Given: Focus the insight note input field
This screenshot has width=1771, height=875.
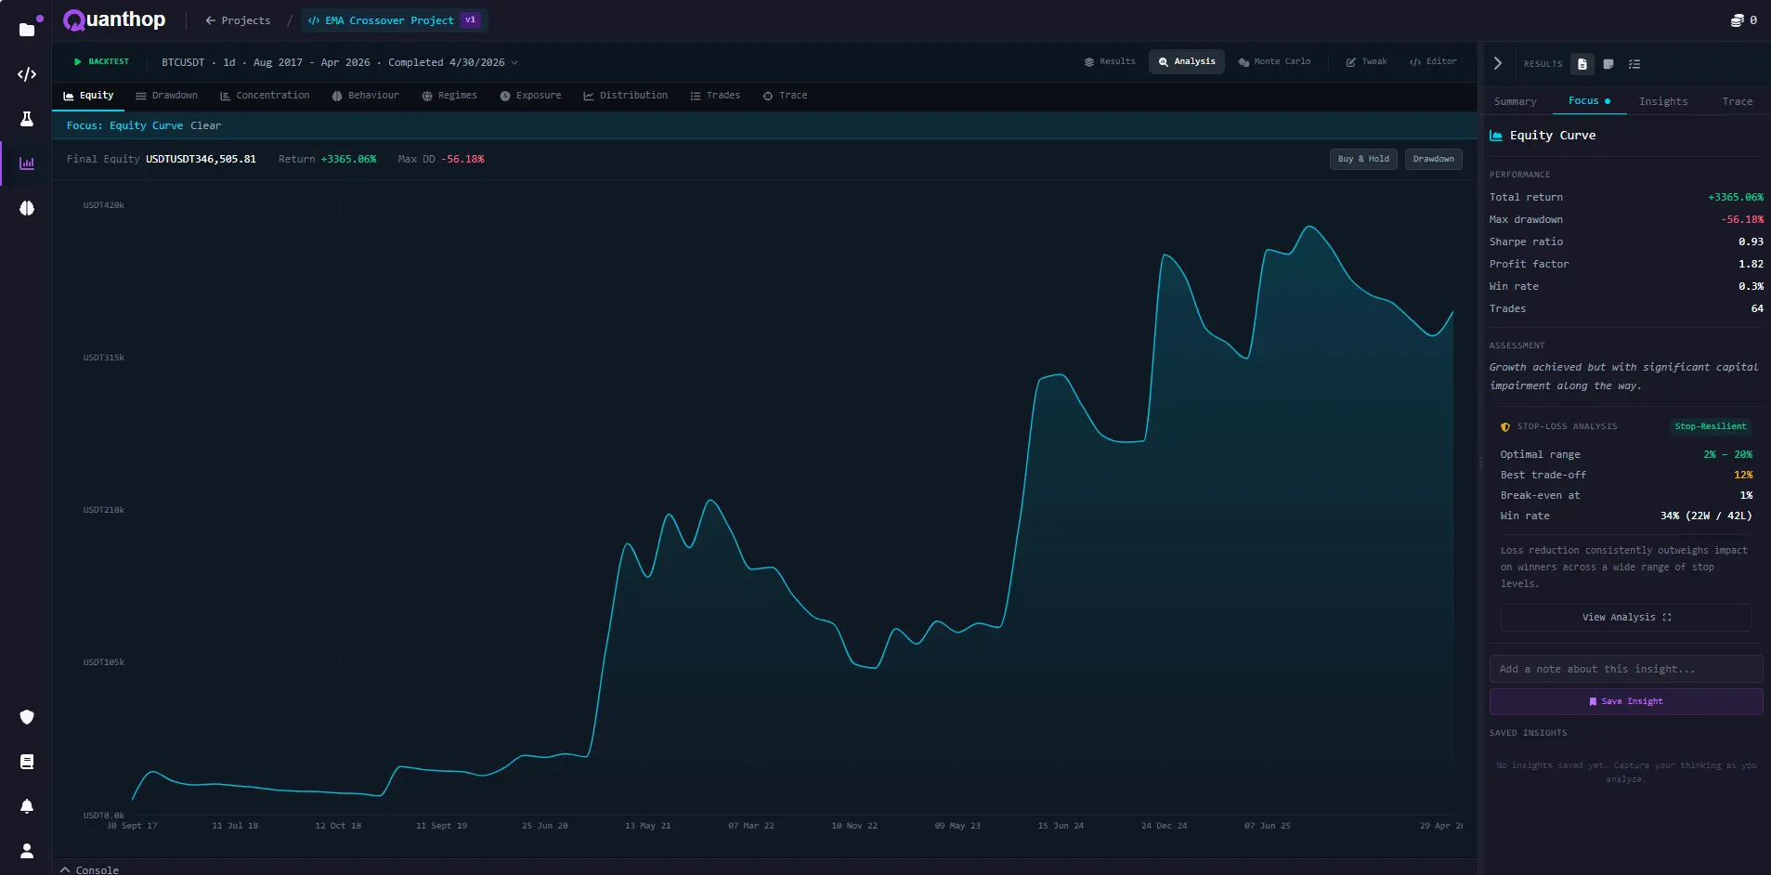Looking at the screenshot, I should point(1626,669).
